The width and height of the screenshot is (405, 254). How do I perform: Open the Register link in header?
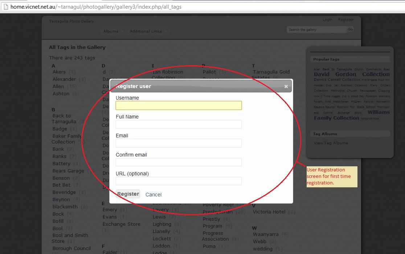pyautogui.click(x=345, y=20)
